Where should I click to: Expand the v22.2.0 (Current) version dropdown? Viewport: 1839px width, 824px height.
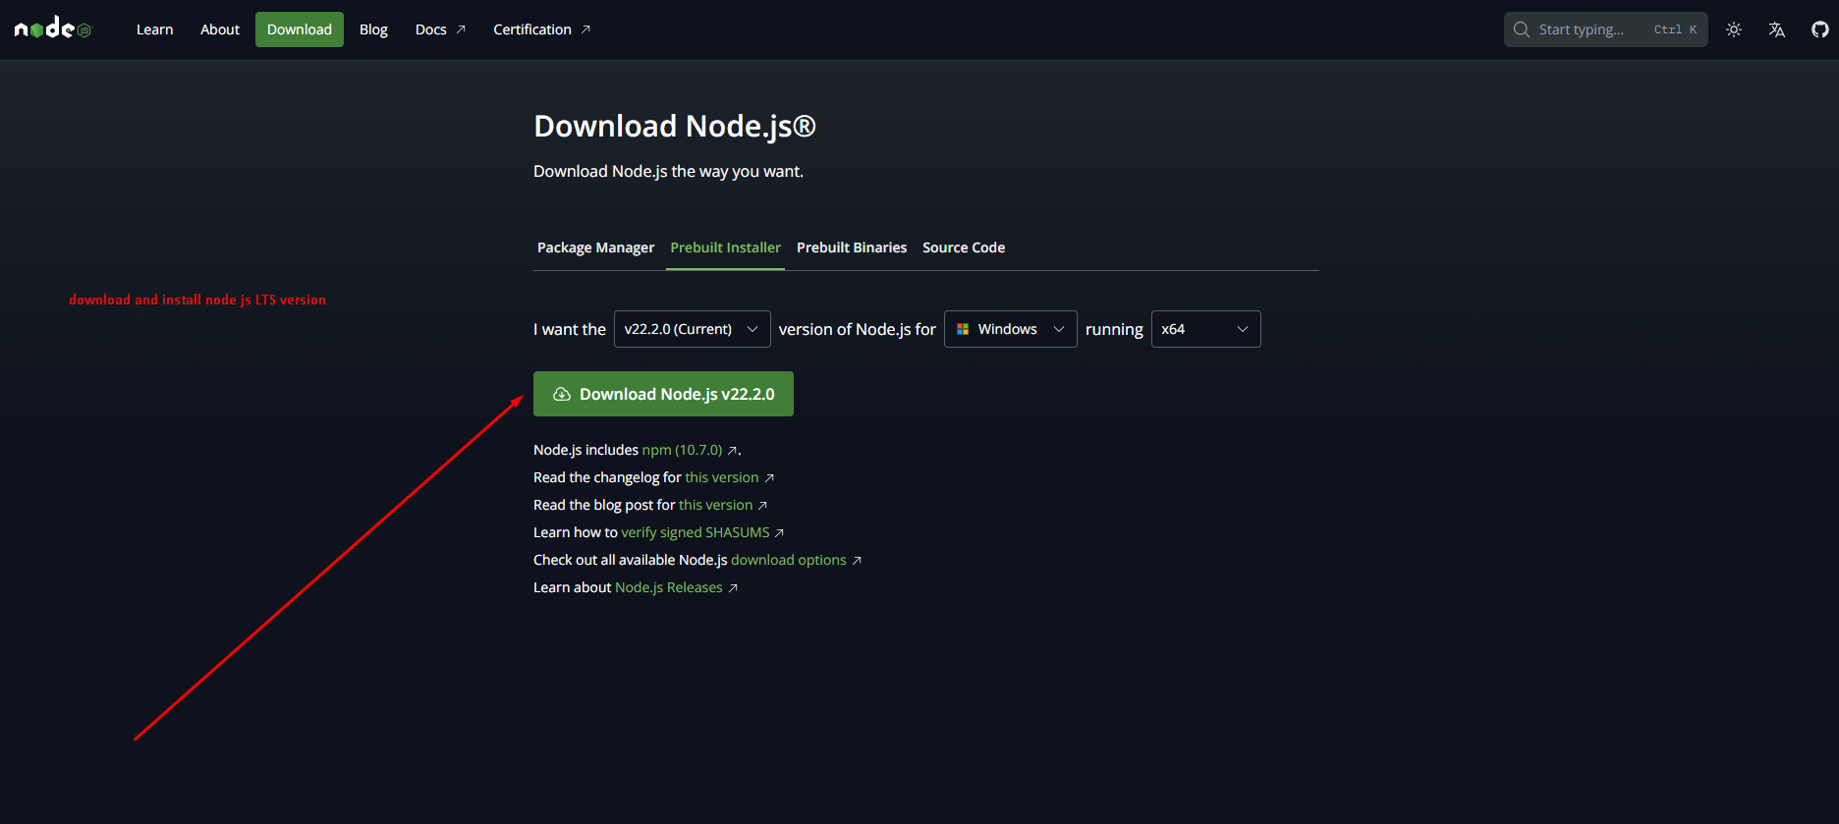[x=692, y=329]
